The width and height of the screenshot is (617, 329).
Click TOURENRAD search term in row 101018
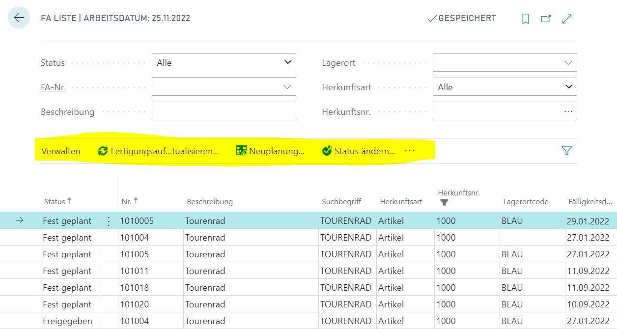[346, 288]
